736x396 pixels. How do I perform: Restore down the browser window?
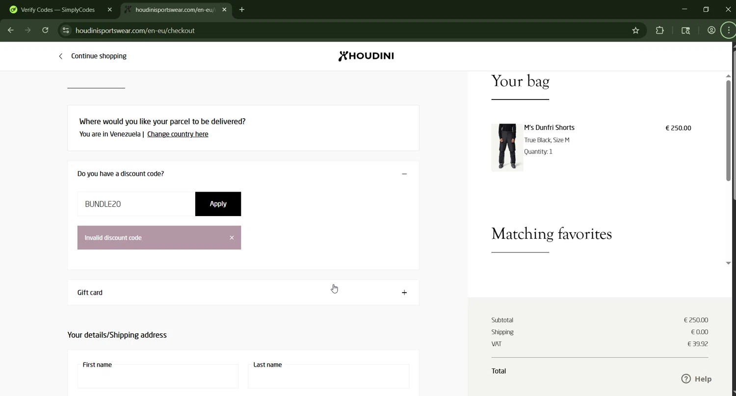point(706,9)
